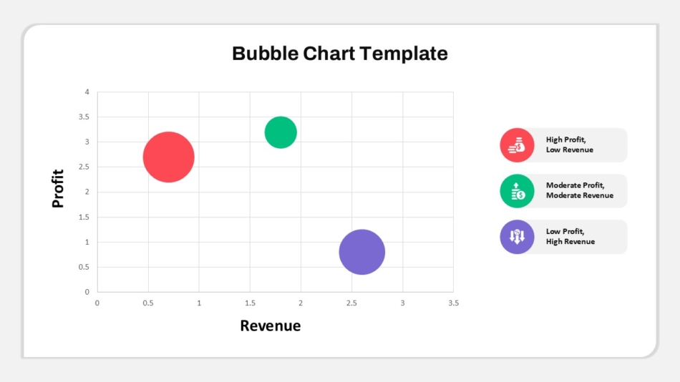Click the Low Profit, High Revenue label
Image resolution: width=680 pixels, height=382 pixels.
pos(570,236)
